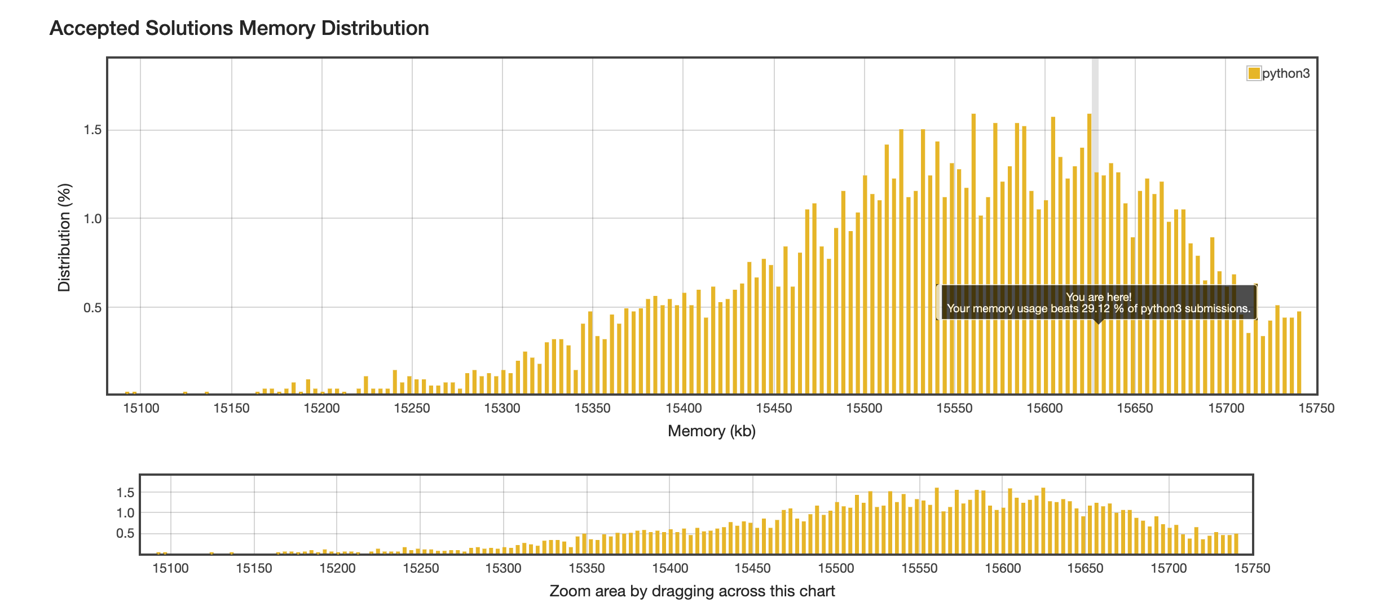The width and height of the screenshot is (1393, 611).
Task: Click the 'Memory (kb)' x-axis title
Action: [x=711, y=431]
